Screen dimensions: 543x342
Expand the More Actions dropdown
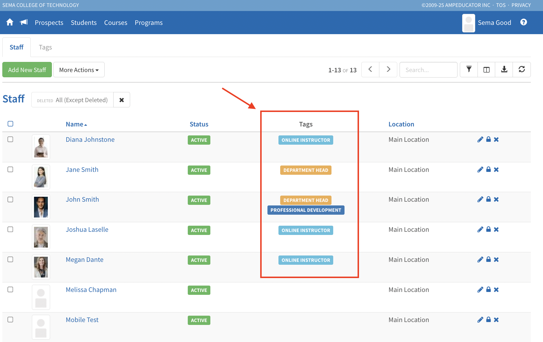coord(79,70)
